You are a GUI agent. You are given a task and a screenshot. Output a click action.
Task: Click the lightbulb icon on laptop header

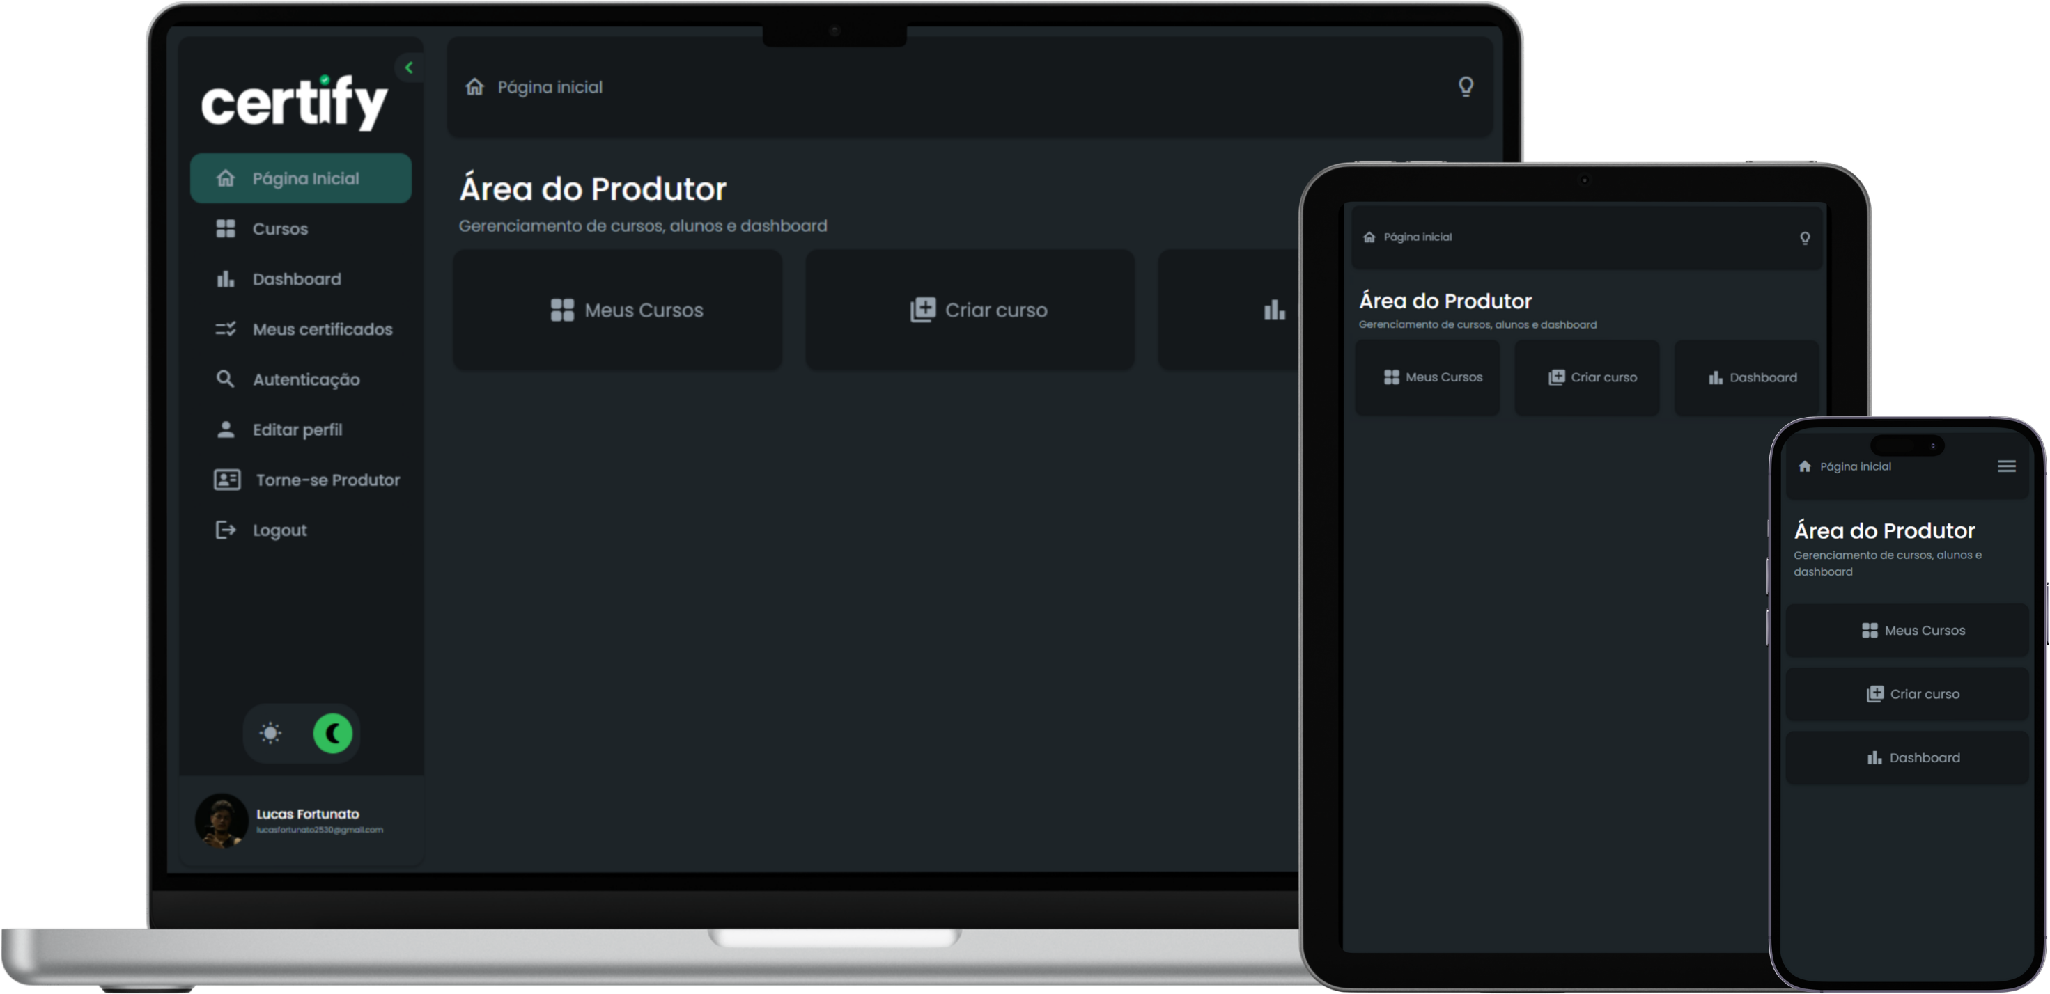pos(1465,86)
